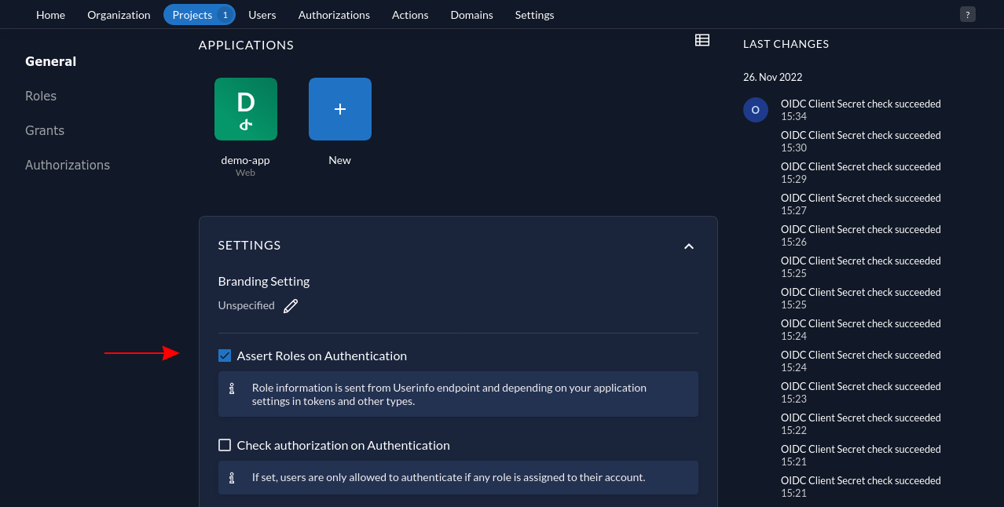Click the 'demo-app' name label
This screenshot has width=1004, height=507.
[246, 160]
